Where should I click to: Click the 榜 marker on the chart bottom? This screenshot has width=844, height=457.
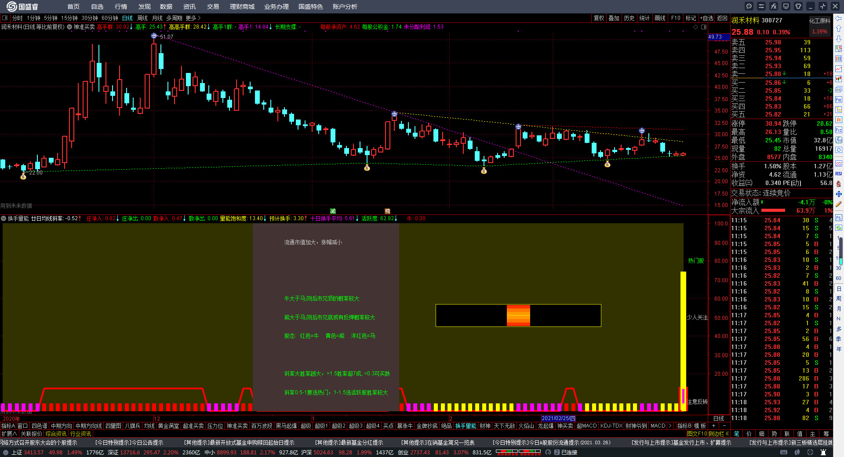tap(387, 211)
